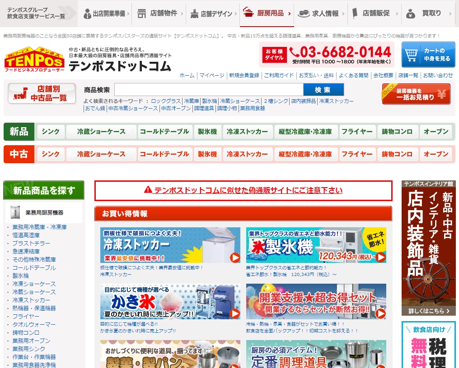Select 中古 縦型冷蔵庫・冷凍庫 category

coord(305,154)
